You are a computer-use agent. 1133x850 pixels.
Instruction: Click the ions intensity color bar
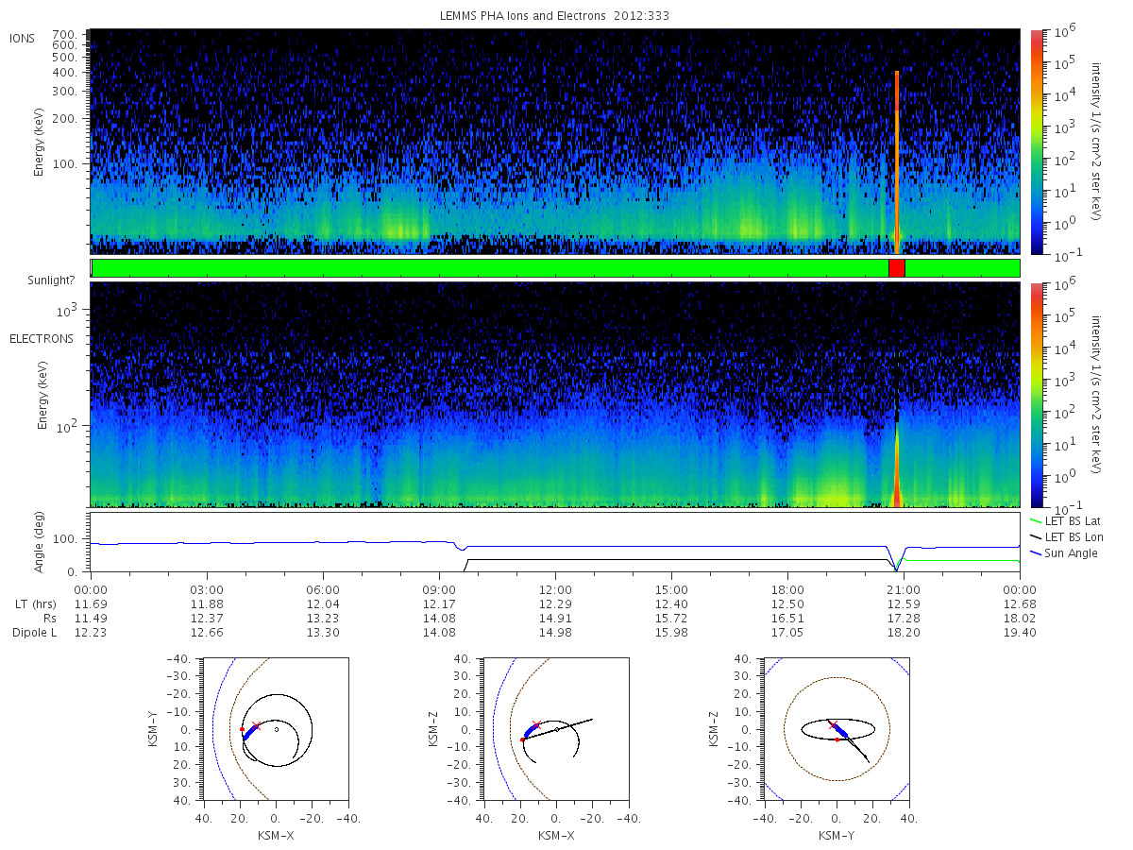[1037, 142]
